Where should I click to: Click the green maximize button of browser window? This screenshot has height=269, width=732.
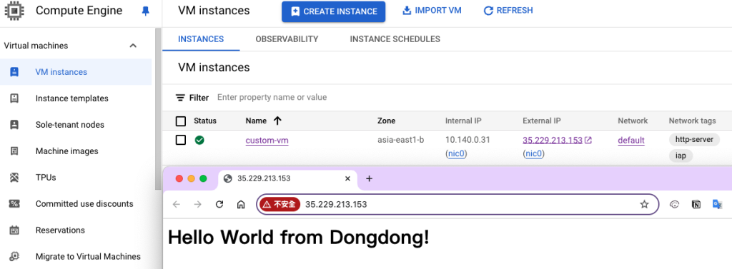coord(203,178)
